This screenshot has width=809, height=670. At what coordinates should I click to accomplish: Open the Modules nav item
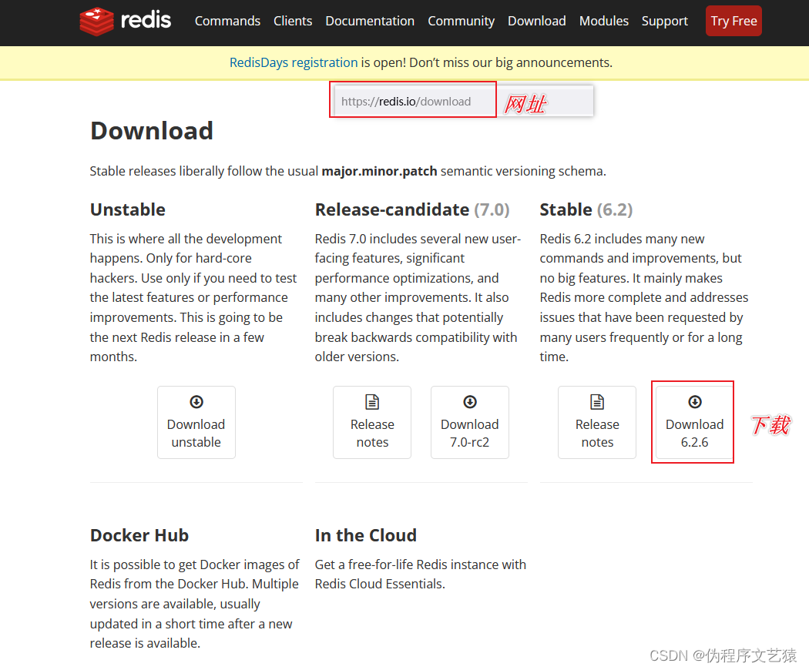click(x=603, y=21)
